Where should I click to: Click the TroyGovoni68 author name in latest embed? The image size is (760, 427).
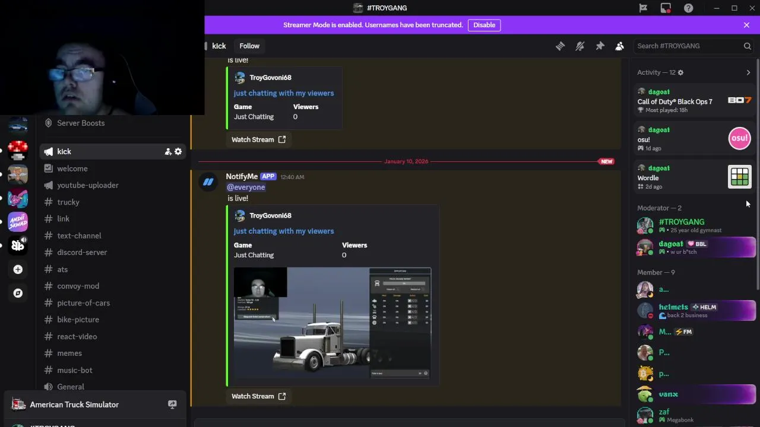click(270, 215)
